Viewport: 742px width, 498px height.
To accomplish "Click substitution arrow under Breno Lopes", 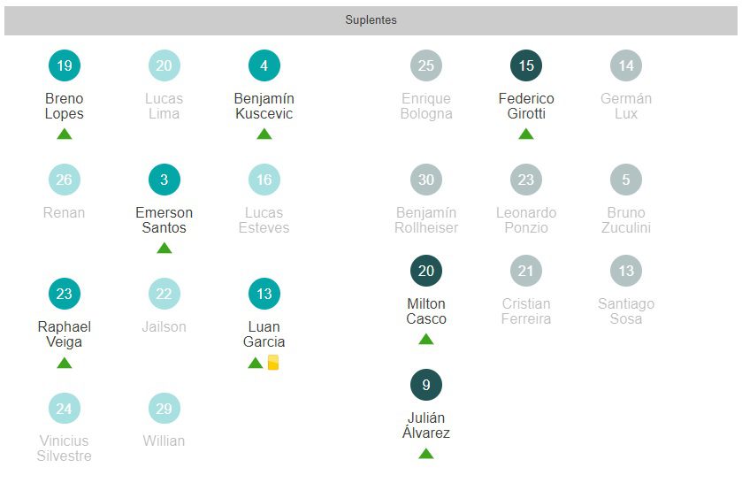I will (x=65, y=134).
